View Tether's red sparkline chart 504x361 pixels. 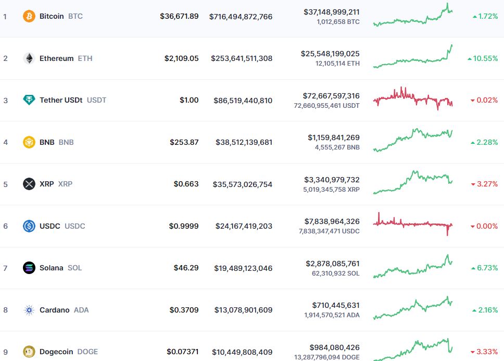point(413,98)
